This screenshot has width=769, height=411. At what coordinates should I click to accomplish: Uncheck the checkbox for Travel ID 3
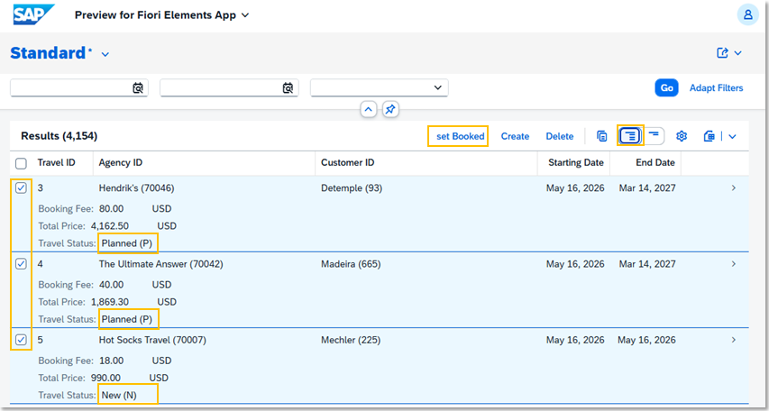(x=21, y=187)
